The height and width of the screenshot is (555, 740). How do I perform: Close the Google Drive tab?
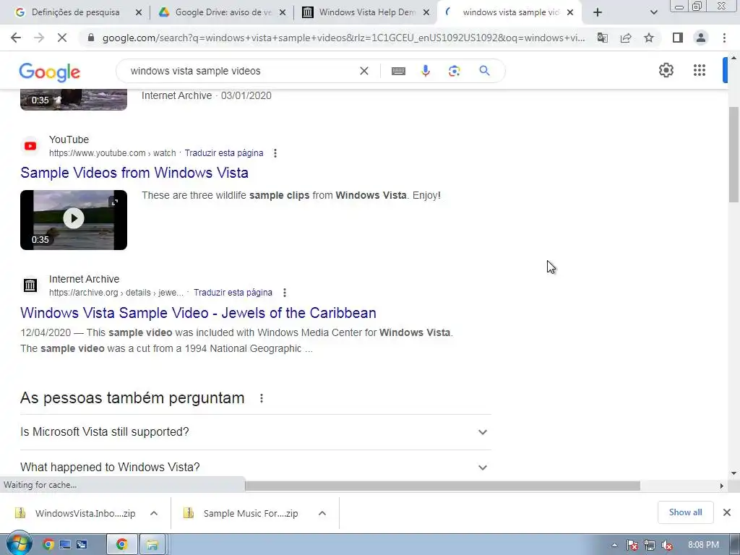(283, 13)
